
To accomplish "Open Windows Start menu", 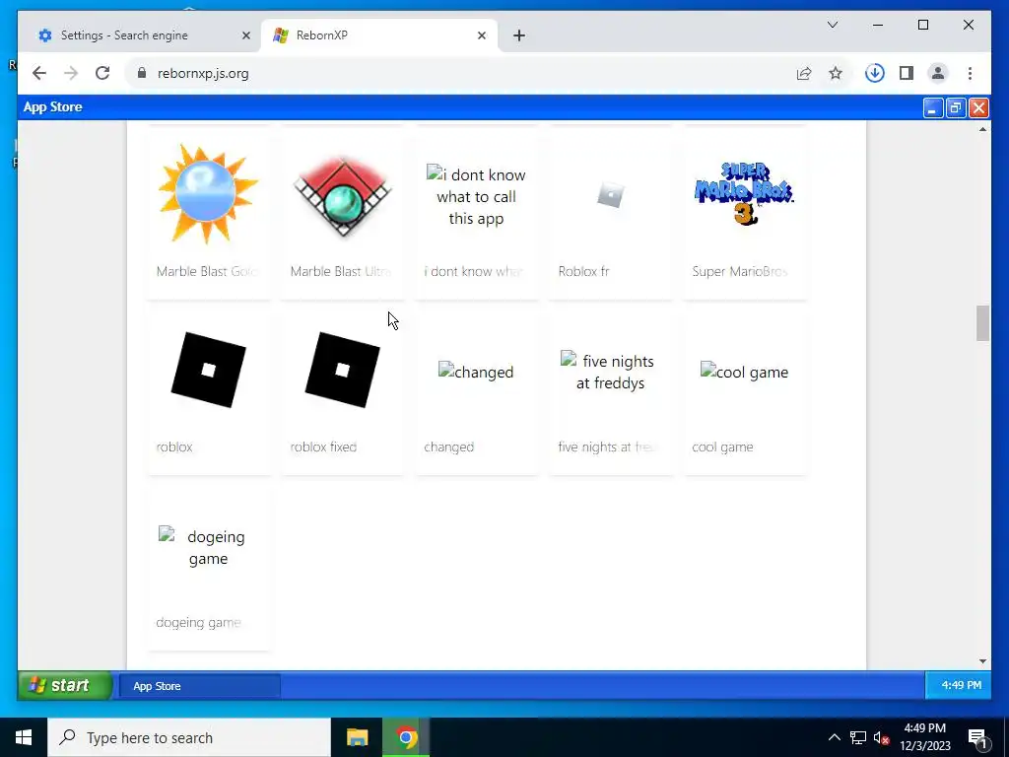I will (24, 737).
